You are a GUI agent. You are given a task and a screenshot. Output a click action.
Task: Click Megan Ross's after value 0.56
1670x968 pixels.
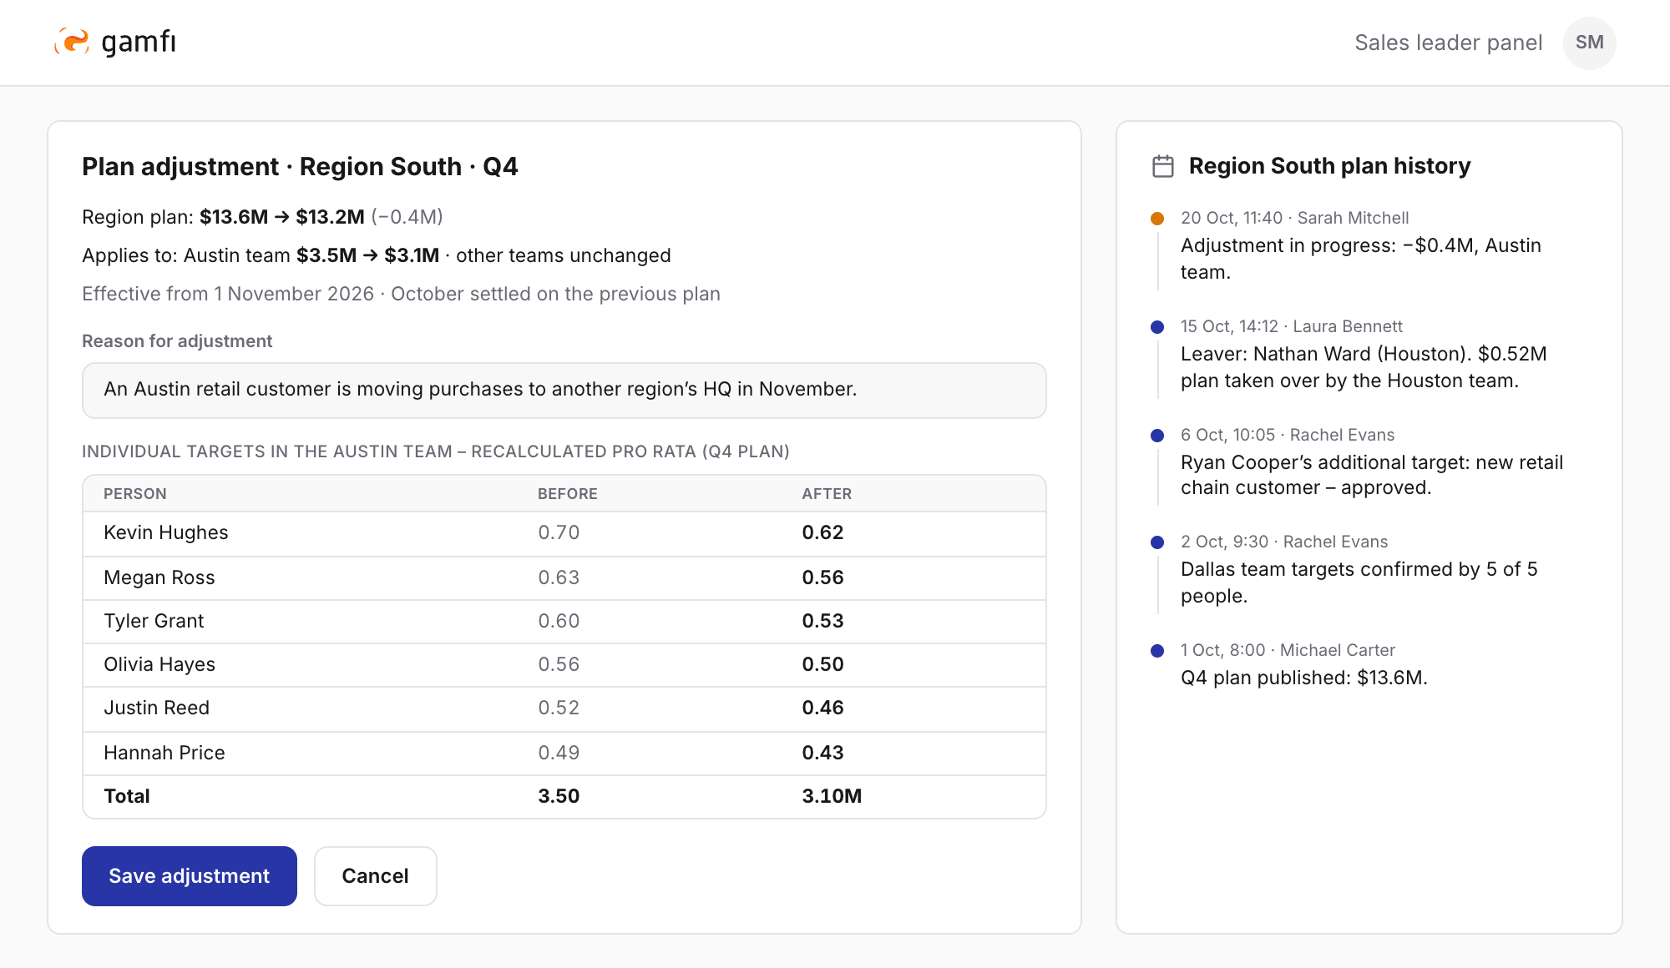tap(822, 577)
